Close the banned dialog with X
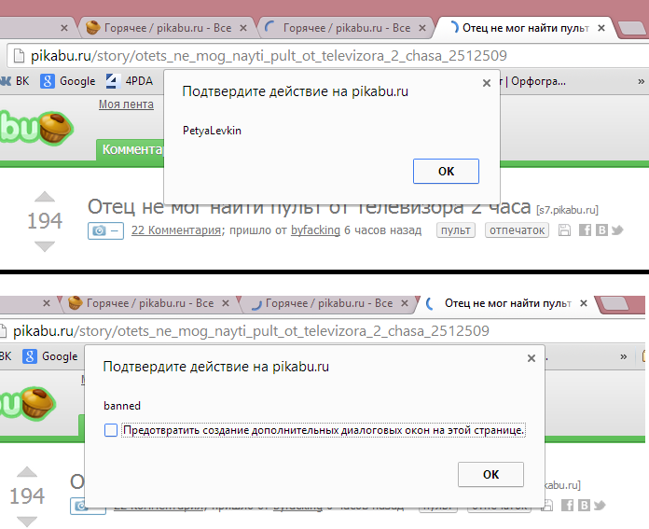Screen dimensions: 649x529 point(531,357)
